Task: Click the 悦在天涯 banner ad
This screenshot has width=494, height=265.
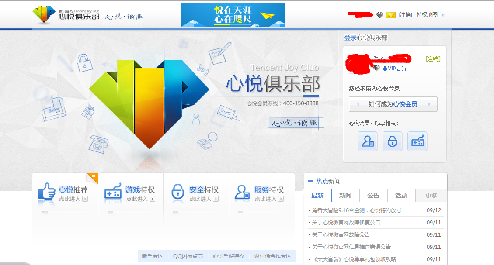Action: pos(233,15)
